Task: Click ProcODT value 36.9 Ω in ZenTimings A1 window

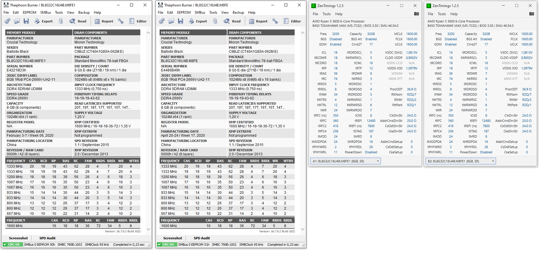Action: coord(412,89)
